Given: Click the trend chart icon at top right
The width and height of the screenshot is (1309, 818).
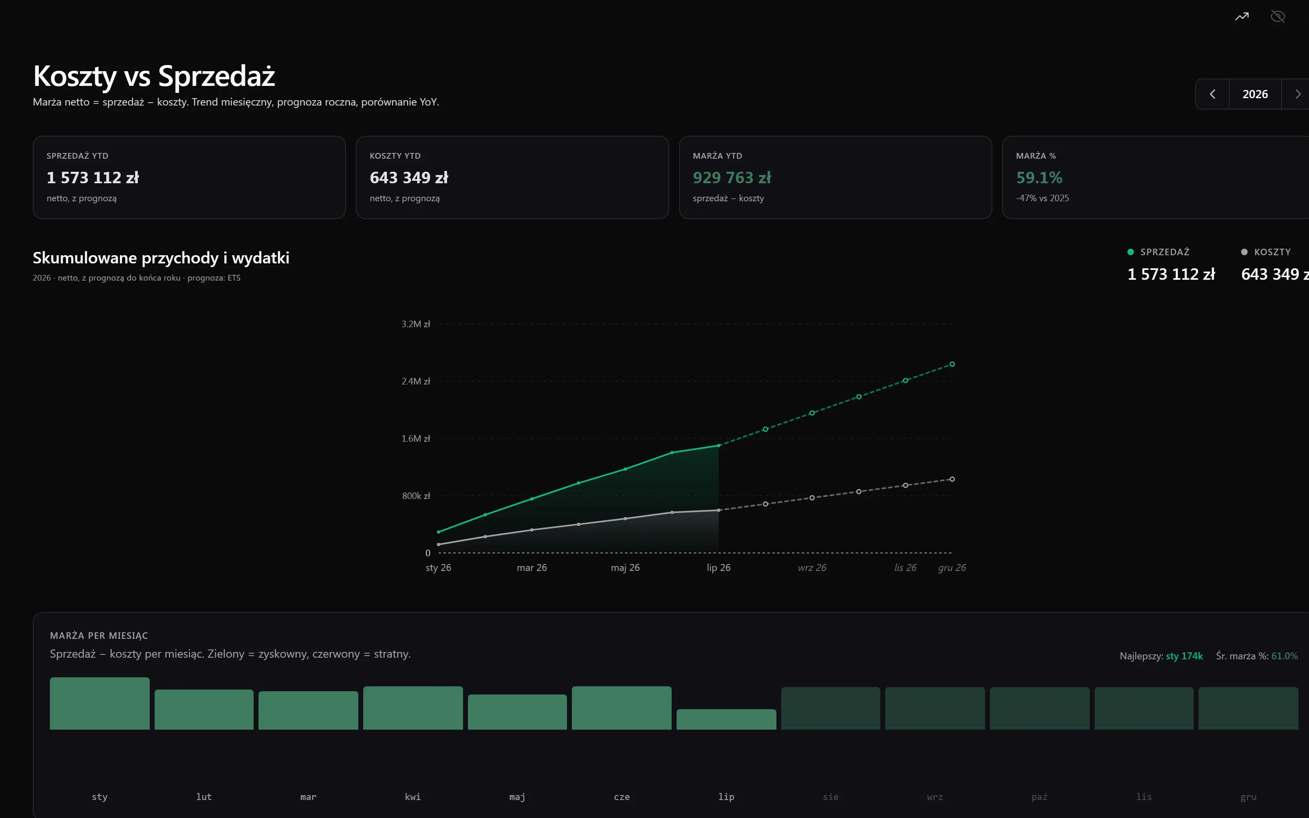Looking at the screenshot, I should 1242,17.
